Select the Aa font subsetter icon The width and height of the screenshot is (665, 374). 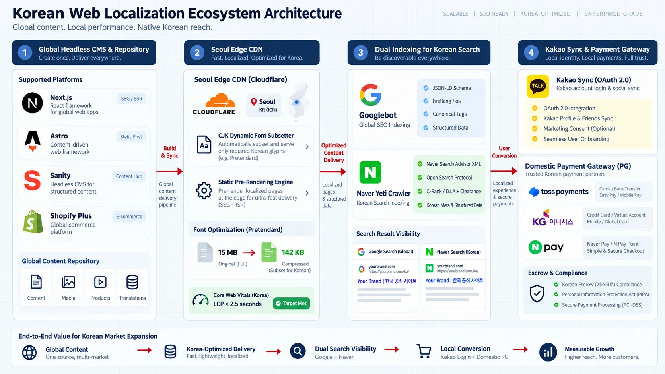tap(204, 145)
